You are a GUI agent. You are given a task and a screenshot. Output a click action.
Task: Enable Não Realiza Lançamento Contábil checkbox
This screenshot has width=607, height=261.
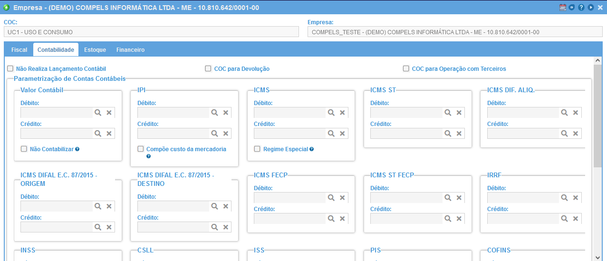pos(10,68)
